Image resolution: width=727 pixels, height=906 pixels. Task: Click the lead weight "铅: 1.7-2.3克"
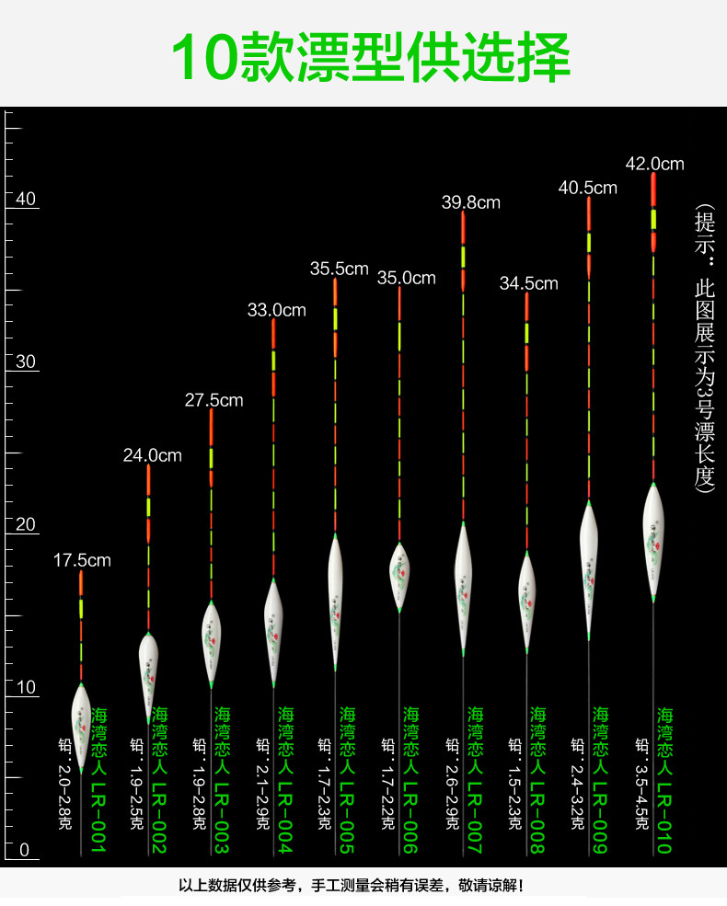coord(325,784)
